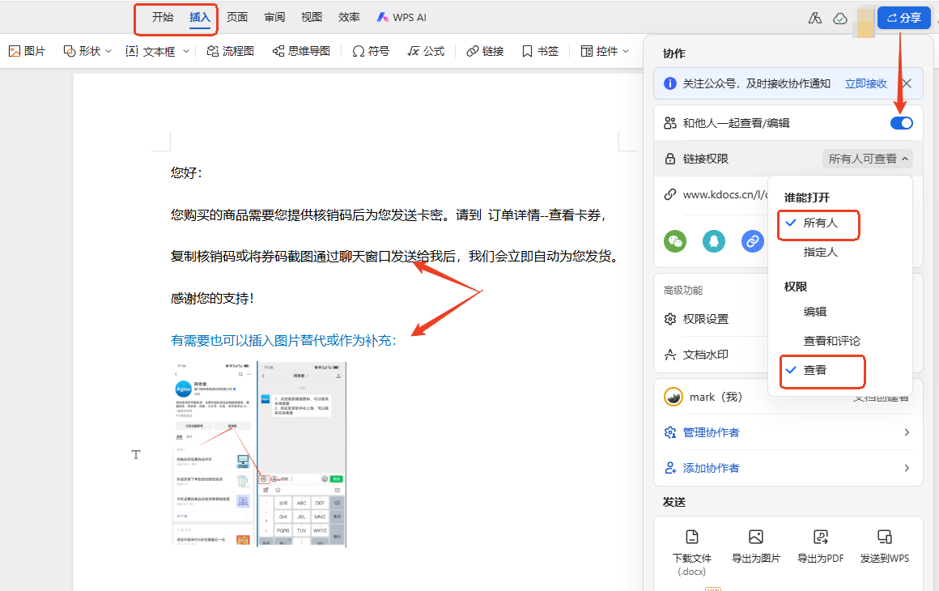
Task: Toggle 和他人一起查看/编辑 switch off
Action: (x=901, y=123)
